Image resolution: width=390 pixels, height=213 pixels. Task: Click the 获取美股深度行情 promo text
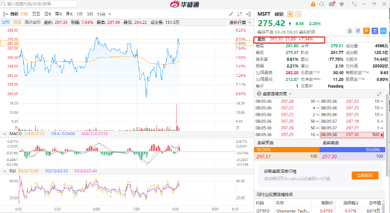click(280, 171)
